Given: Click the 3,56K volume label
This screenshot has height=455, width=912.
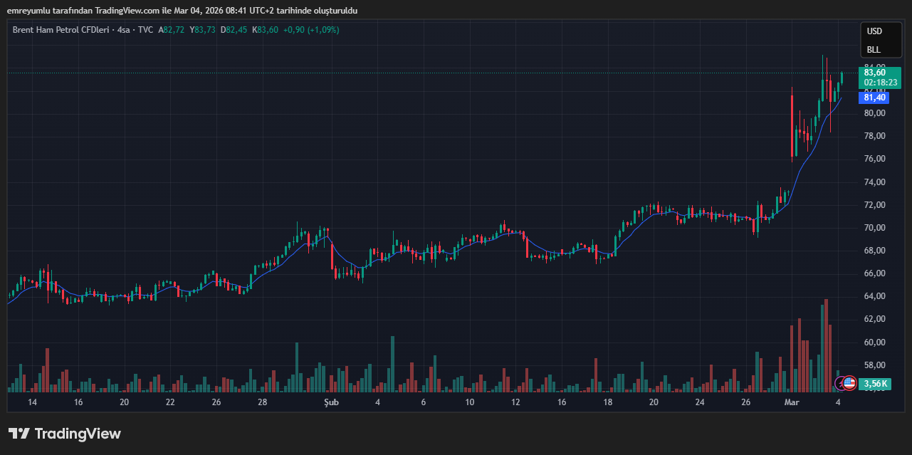Looking at the screenshot, I should click(x=876, y=384).
